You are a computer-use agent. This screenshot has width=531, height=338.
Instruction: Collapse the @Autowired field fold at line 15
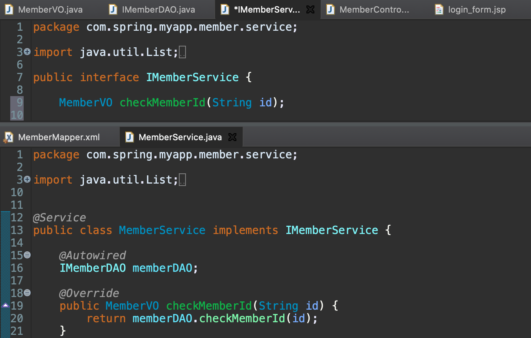tap(27, 255)
